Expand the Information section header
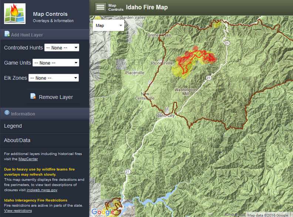This screenshot has height=217, width=293. click(x=45, y=113)
